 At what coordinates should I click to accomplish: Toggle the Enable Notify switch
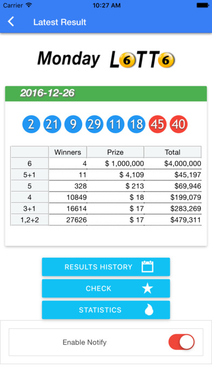pyautogui.click(x=182, y=342)
